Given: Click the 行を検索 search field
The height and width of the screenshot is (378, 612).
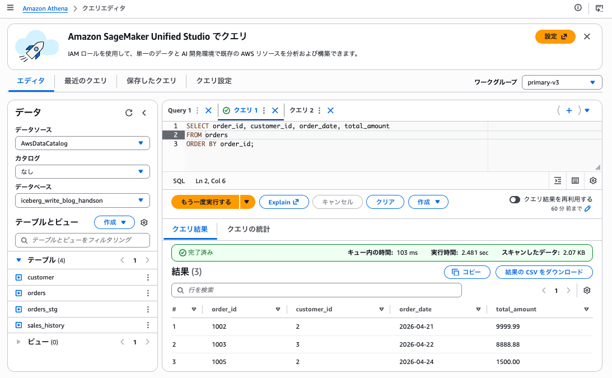Looking at the screenshot, I should coord(316,290).
